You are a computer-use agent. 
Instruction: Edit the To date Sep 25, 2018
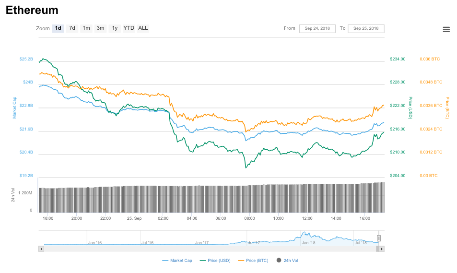[366, 29]
